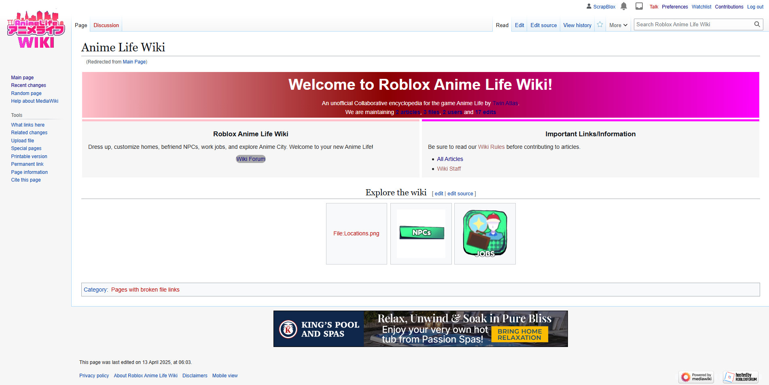Open About Roblox Anime Life Wiki
Viewport: 769px width, 385px height.
point(146,376)
